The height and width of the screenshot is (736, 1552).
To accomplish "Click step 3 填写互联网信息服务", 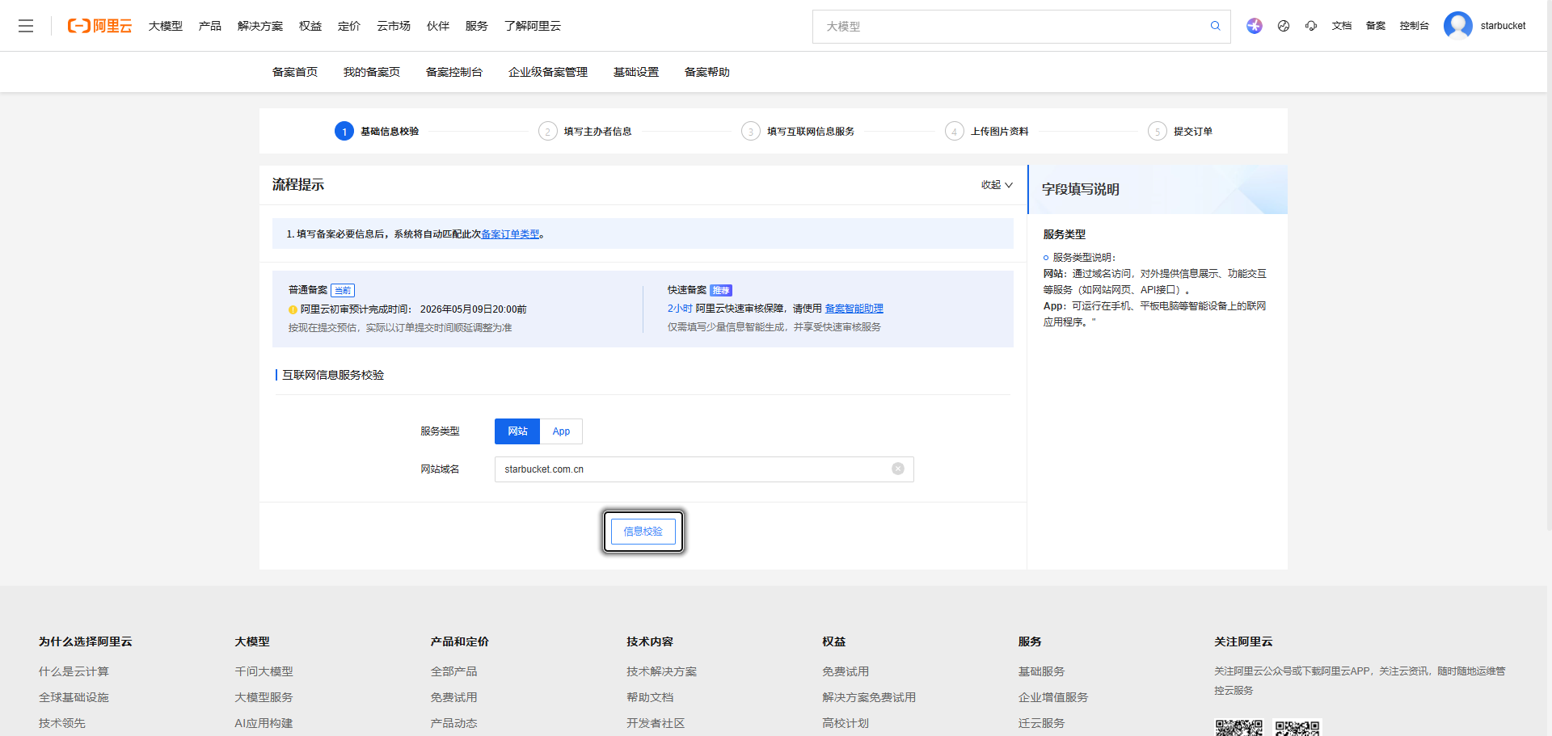I will point(798,131).
